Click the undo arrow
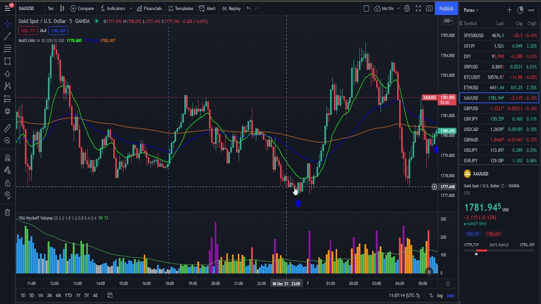Screen dimensions: 541x304 249,8
